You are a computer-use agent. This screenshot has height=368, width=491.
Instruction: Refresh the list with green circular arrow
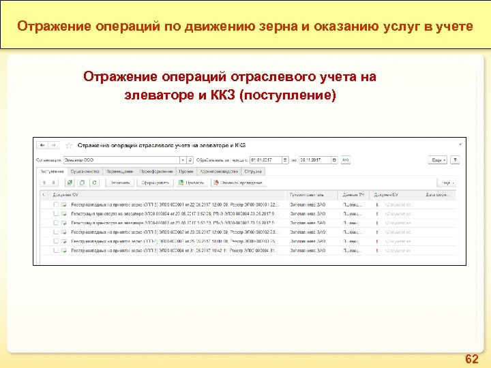click(95, 183)
